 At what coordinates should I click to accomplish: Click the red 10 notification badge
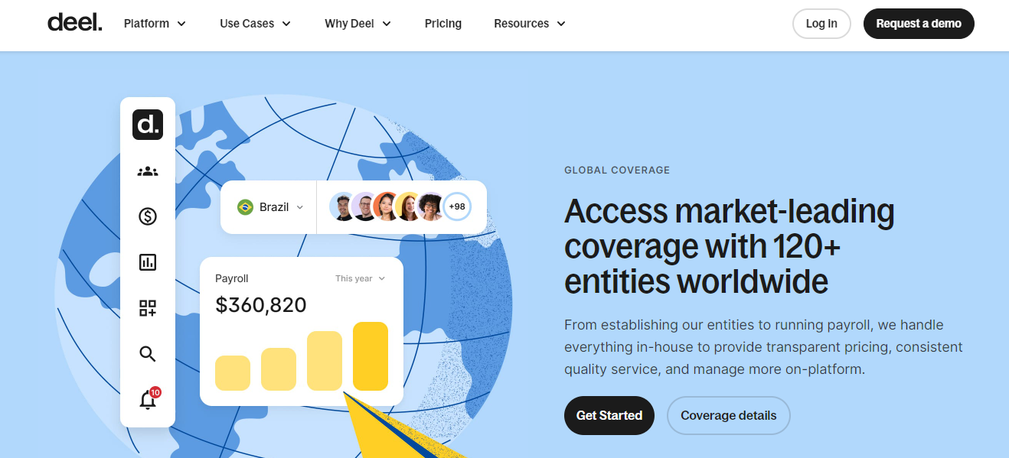[155, 392]
